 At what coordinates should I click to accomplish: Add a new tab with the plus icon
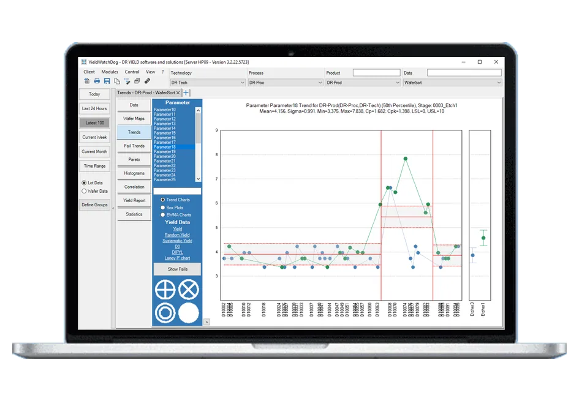[186, 92]
